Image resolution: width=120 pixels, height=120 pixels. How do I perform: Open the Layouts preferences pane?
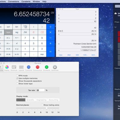click(x=21, y=68)
